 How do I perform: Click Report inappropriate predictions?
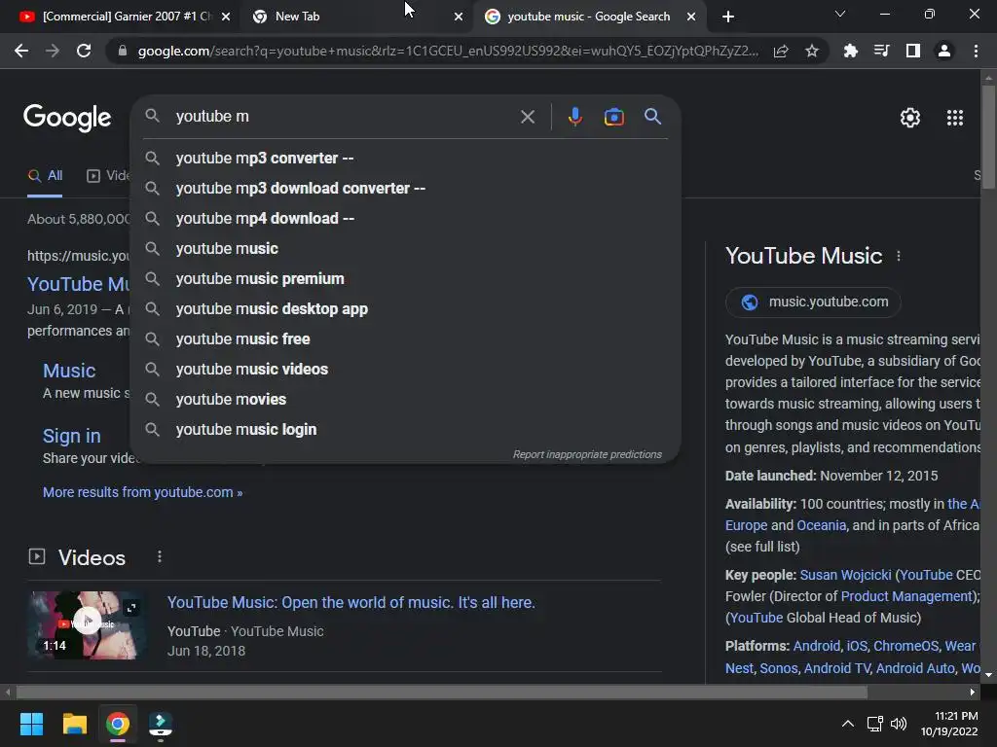[587, 454]
